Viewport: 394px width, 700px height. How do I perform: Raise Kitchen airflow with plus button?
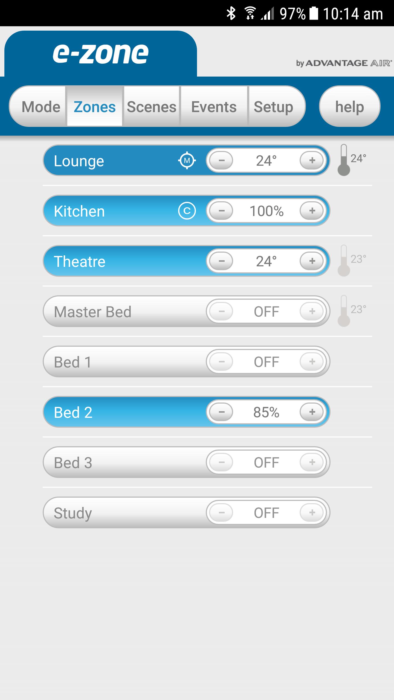point(312,211)
